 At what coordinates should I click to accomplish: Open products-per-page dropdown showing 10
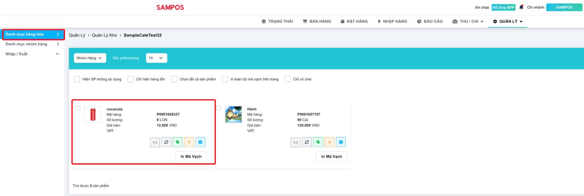[x=157, y=58]
